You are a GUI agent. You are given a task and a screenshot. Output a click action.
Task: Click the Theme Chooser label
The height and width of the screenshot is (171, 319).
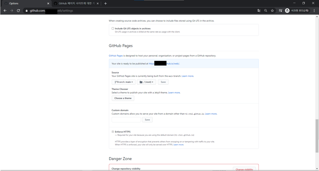[x=120, y=89]
